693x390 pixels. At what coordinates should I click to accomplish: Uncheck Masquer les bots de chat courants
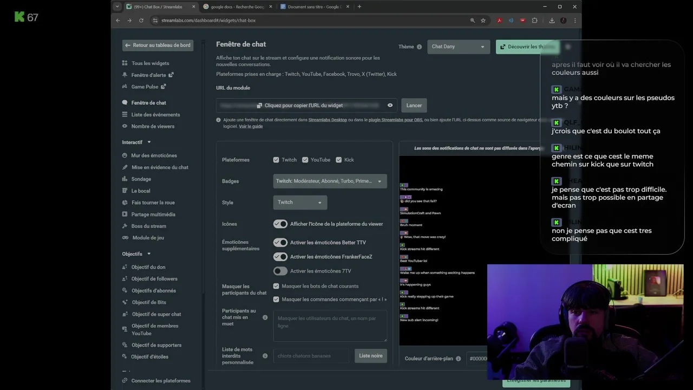point(276,286)
